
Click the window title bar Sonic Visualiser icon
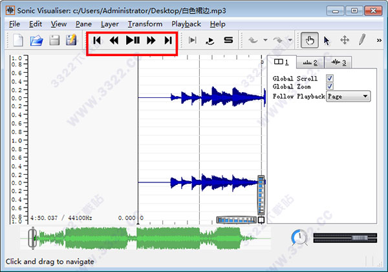pos(10,10)
